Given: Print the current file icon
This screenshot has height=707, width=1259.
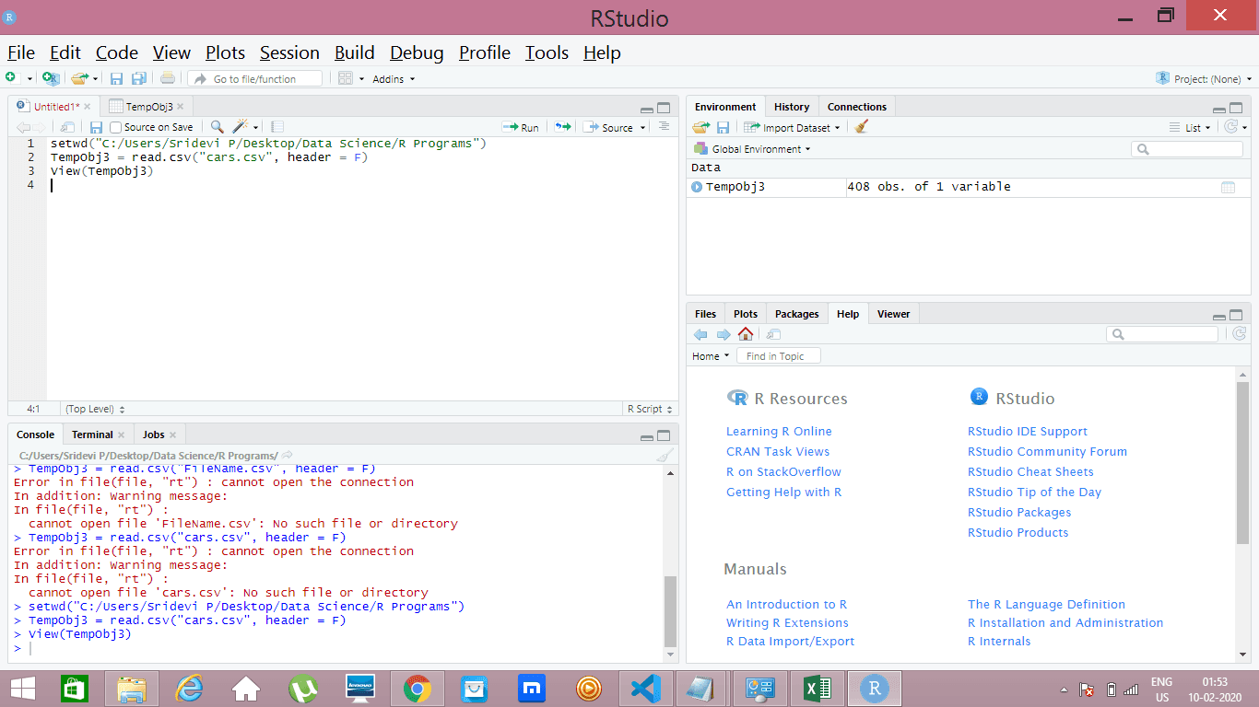Looking at the screenshot, I should pos(167,79).
